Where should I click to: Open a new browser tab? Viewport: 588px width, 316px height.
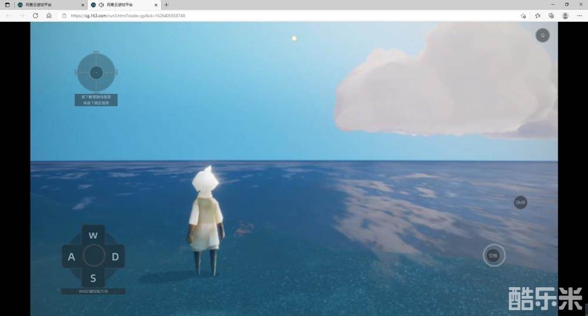pos(166,5)
